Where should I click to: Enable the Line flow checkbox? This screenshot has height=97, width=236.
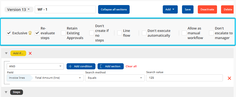[x=120, y=33]
